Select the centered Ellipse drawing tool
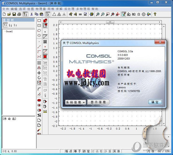The width and height of the screenshot is (173, 155). pyautogui.click(x=39, y=35)
